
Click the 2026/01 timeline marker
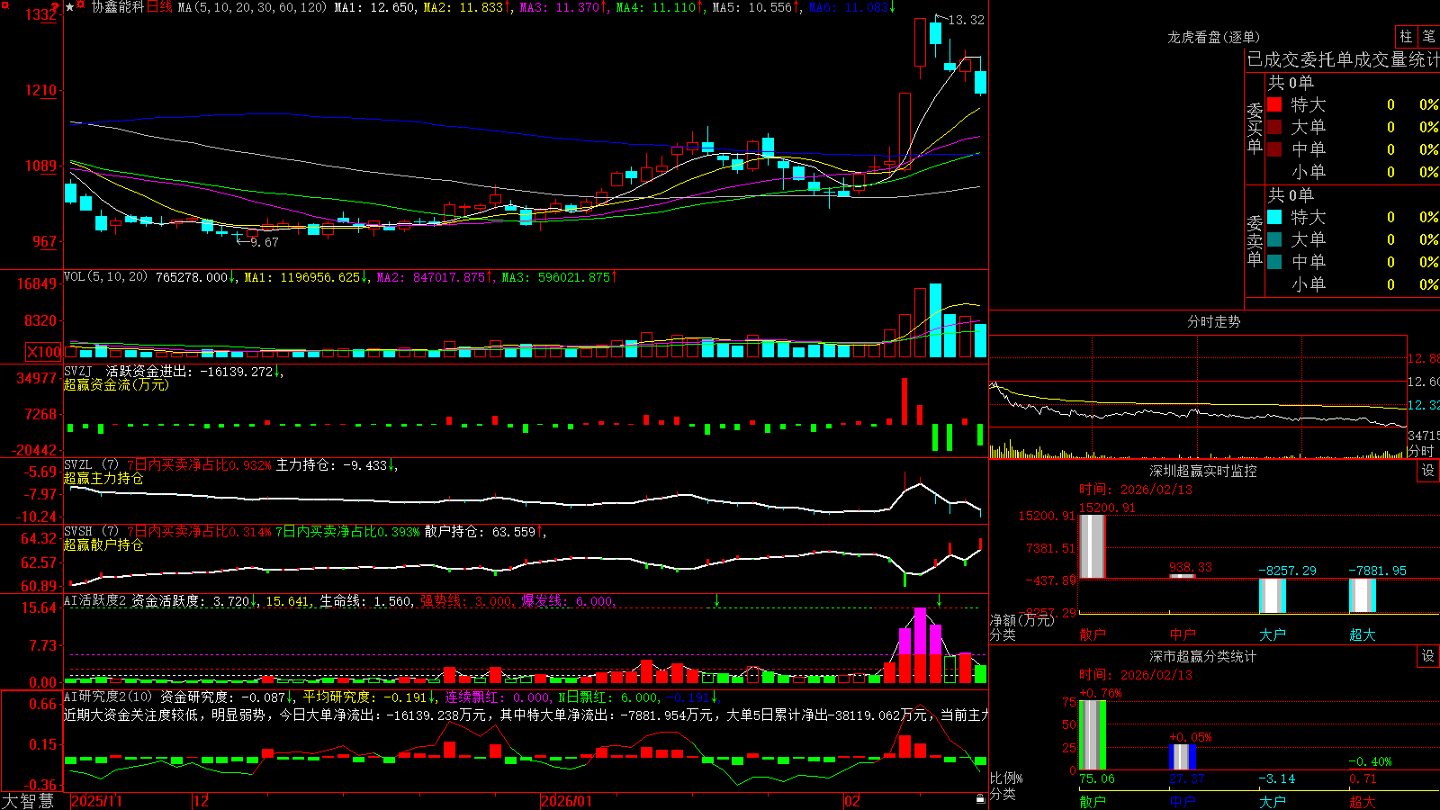click(x=567, y=801)
